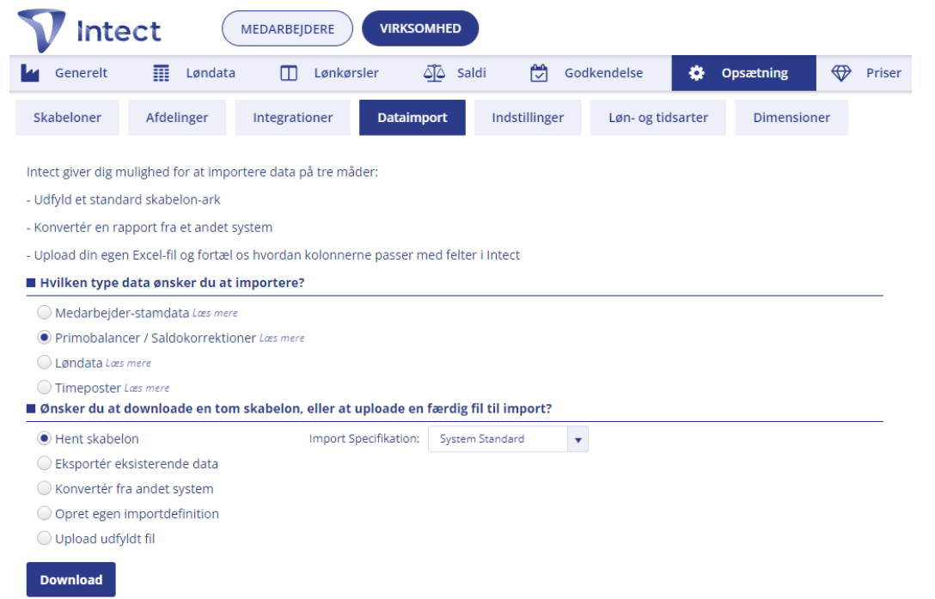Click the 'Upload din egen Excel-fil' line

[x=273, y=255]
